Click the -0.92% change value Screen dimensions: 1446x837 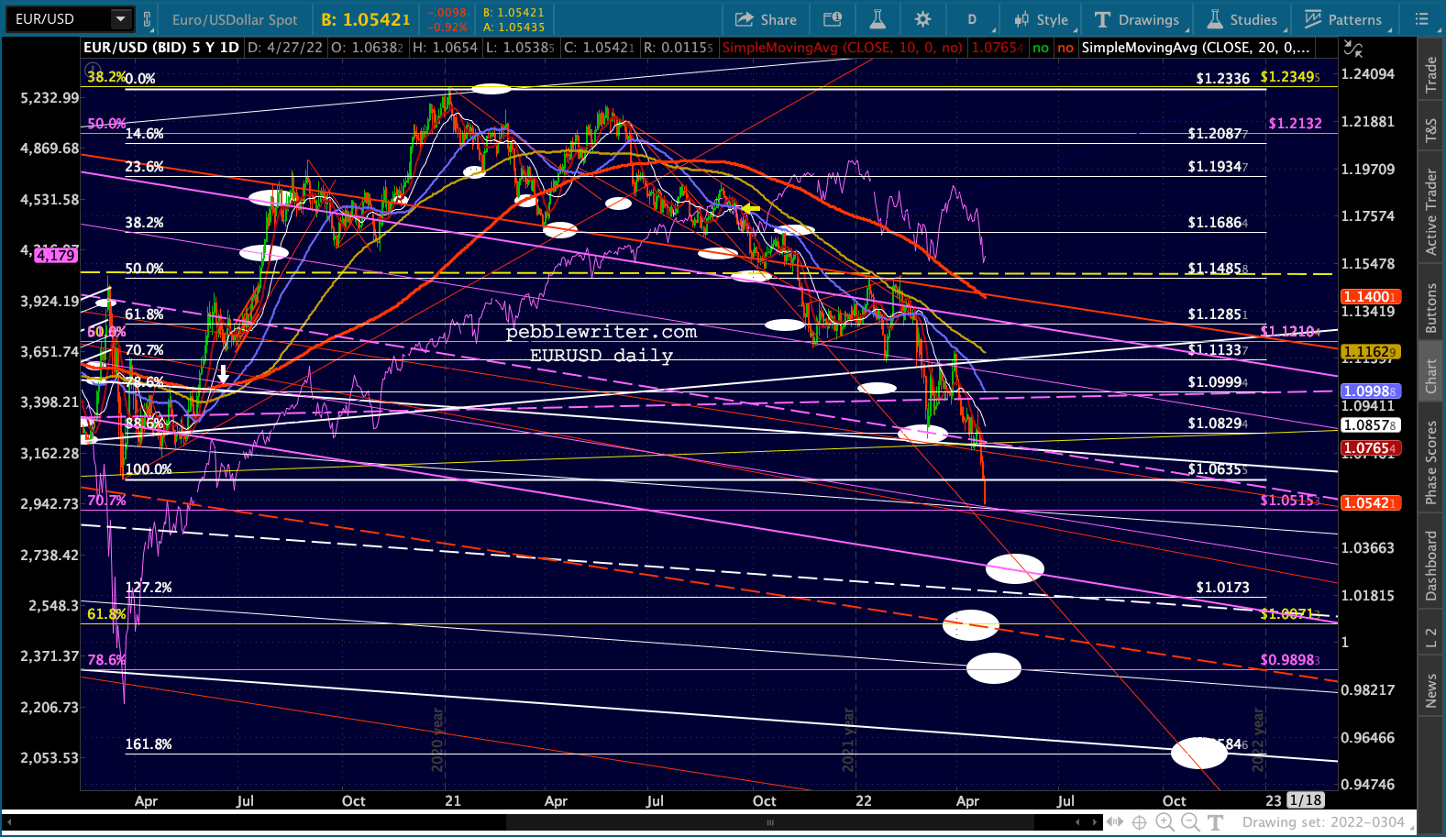coord(448,28)
